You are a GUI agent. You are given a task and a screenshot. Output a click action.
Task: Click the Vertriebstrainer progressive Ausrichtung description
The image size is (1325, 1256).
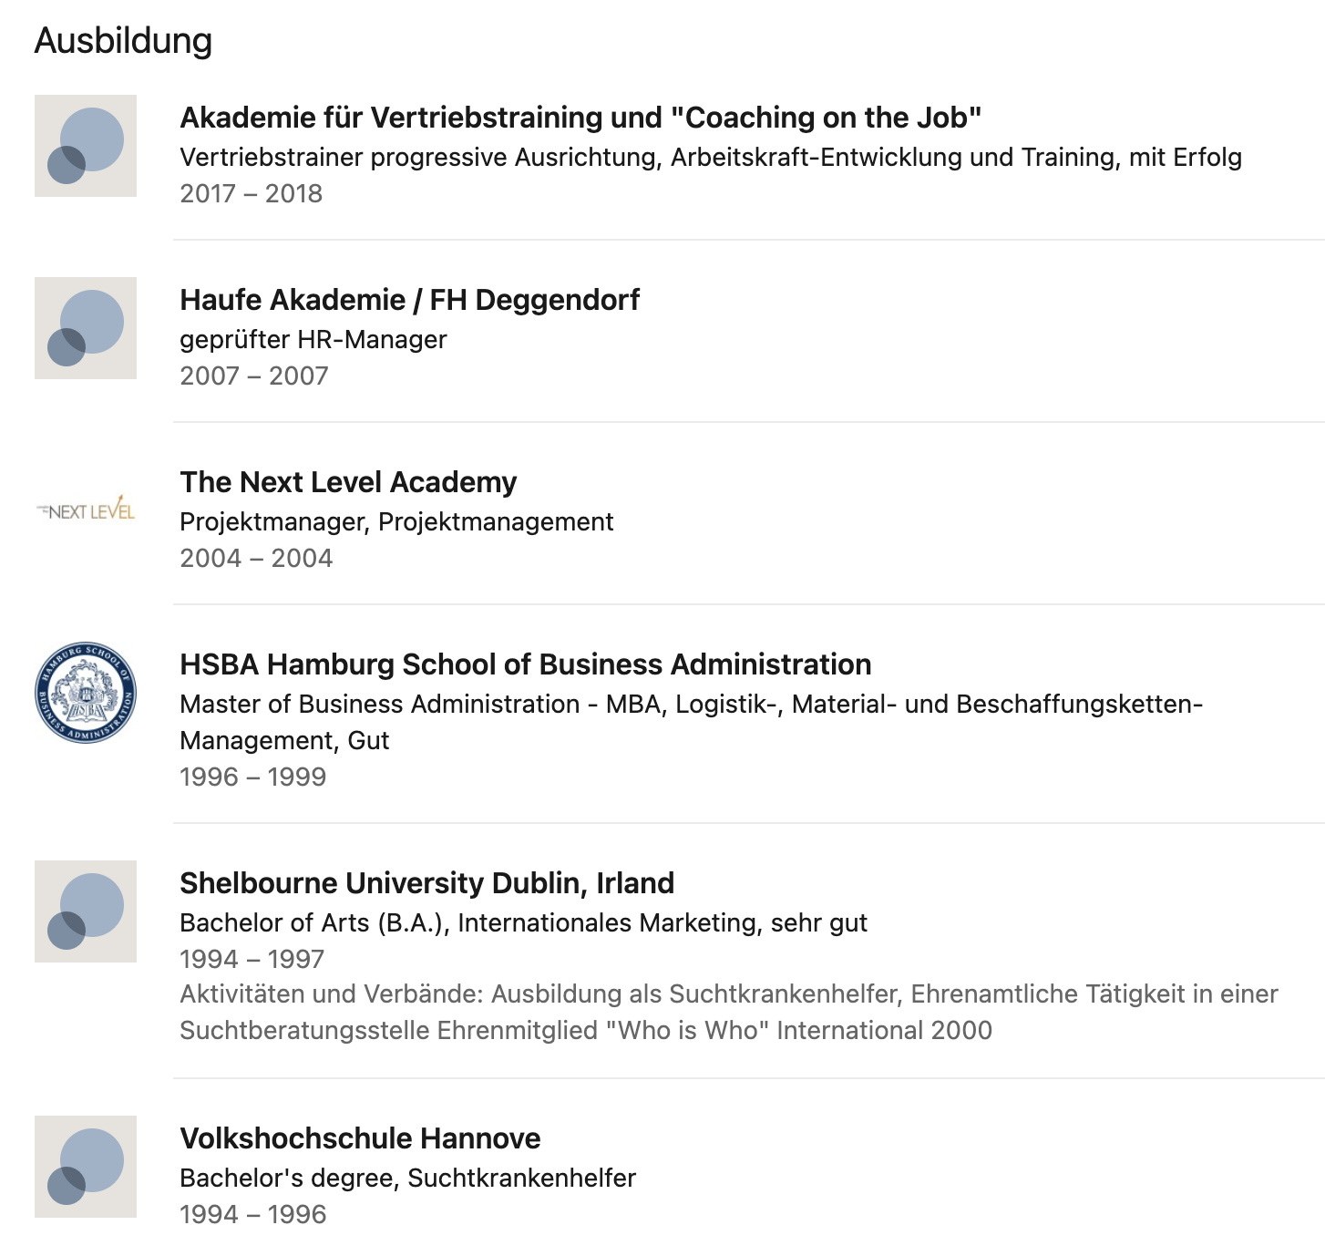tap(711, 158)
